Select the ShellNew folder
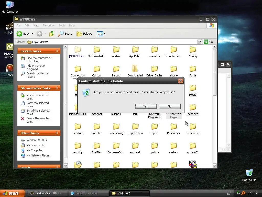Image resolution: width=262 pixels, height=197 pixels. click(x=97, y=149)
